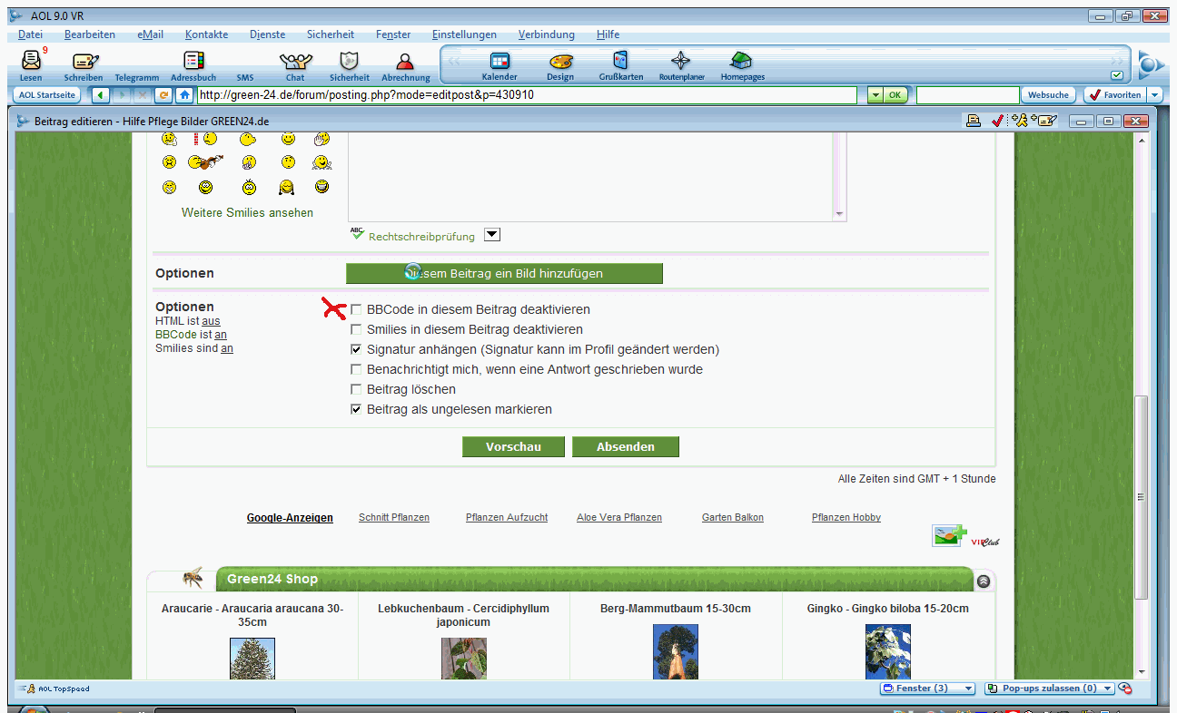Click the URL address field
The image size is (1177, 713).
click(x=527, y=94)
